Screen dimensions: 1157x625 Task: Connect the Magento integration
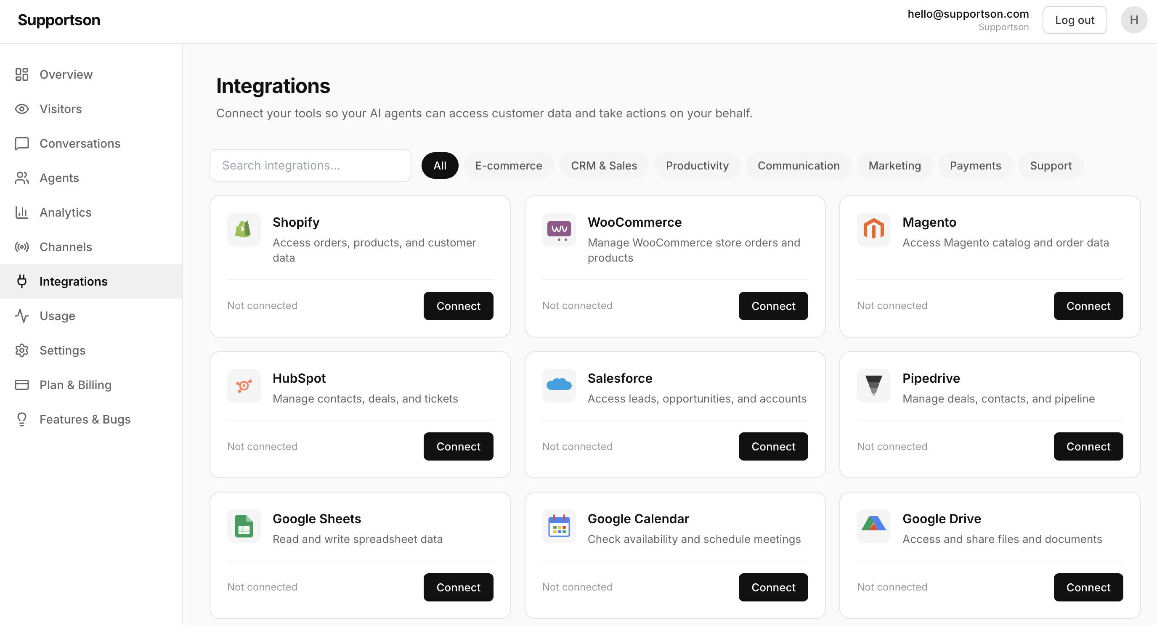[1088, 306]
